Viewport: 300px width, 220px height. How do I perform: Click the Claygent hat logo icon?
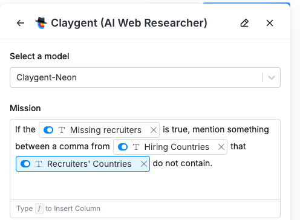pos(41,23)
